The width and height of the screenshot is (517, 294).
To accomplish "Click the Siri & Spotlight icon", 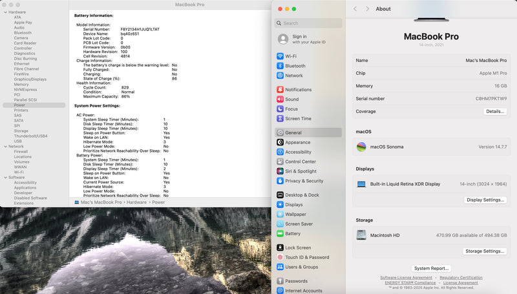I will pyautogui.click(x=280, y=171).
